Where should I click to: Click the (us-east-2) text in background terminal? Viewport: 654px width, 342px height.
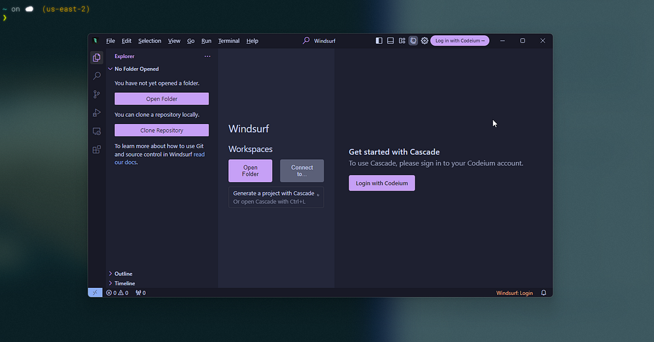[x=66, y=8]
